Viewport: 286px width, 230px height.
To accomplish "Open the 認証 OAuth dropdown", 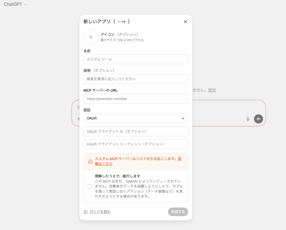I will click(136, 118).
